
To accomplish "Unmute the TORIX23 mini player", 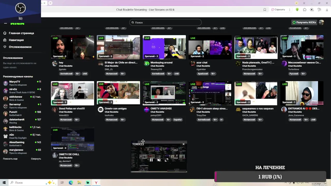I will coord(159,160).
